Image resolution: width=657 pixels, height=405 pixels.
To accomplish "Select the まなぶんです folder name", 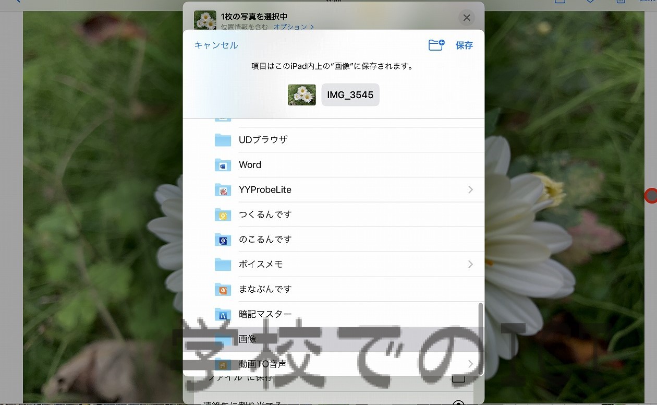I will [x=265, y=289].
